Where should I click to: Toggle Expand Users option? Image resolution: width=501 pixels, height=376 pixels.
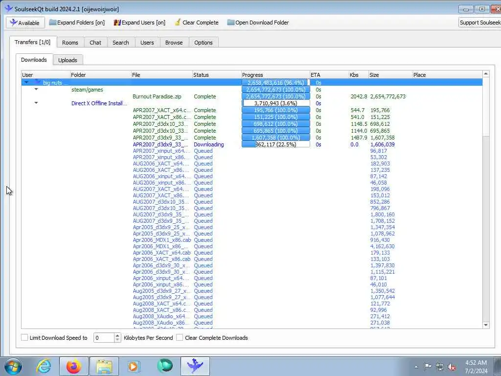click(139, 23)
